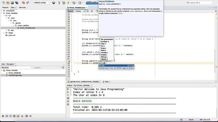
Task: Click the editor toolbar icon next to History
Action: click(85, 11)
